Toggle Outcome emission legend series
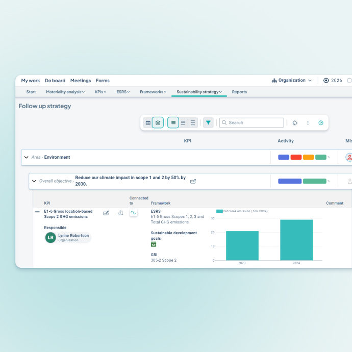Image resolution: width=352 pixels, height=352 pixels. pos(242,211)
